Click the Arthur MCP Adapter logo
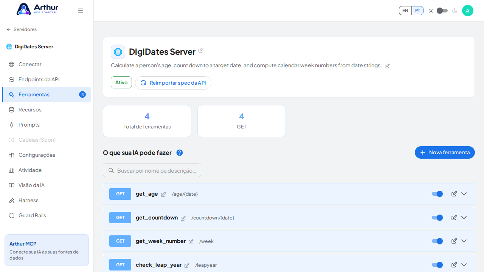Viewport: 484px width, 272px height. [x=37, y=9]
